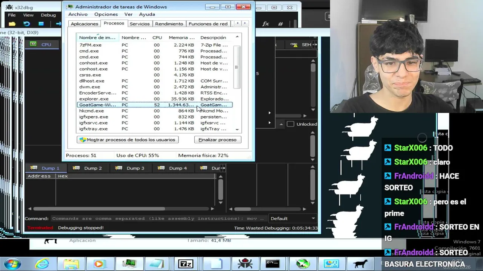Open Internet Explorer from the taskbar

(42, 263)
